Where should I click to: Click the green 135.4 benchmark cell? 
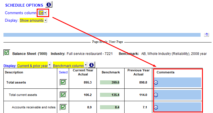110,95
